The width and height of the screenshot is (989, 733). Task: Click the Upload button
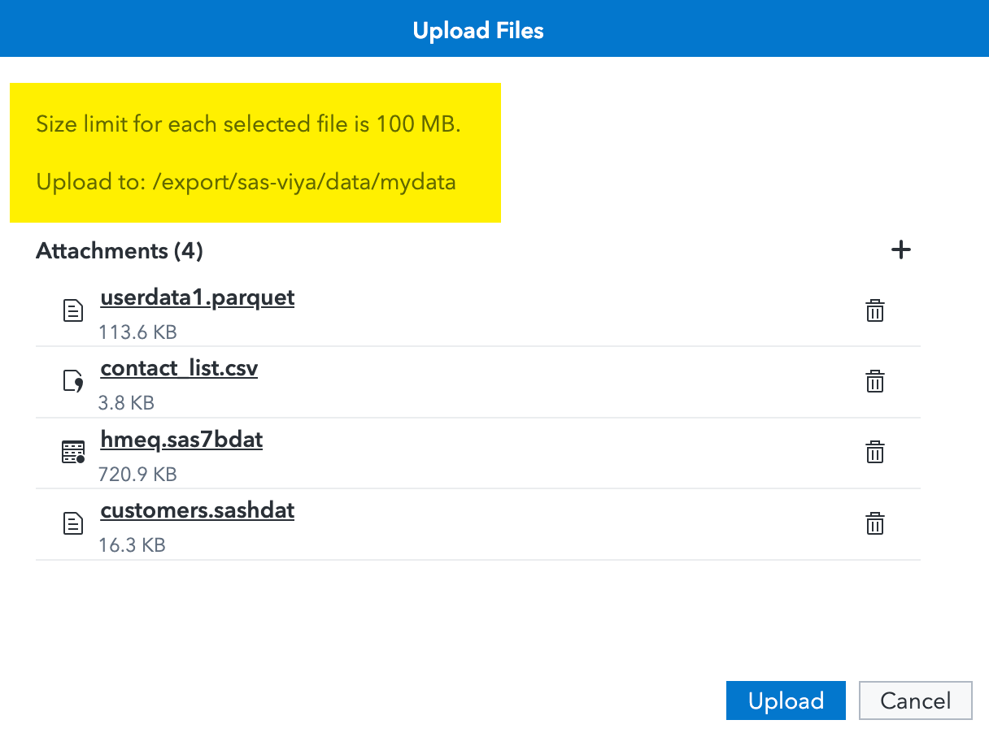click(x=786, y=700)
